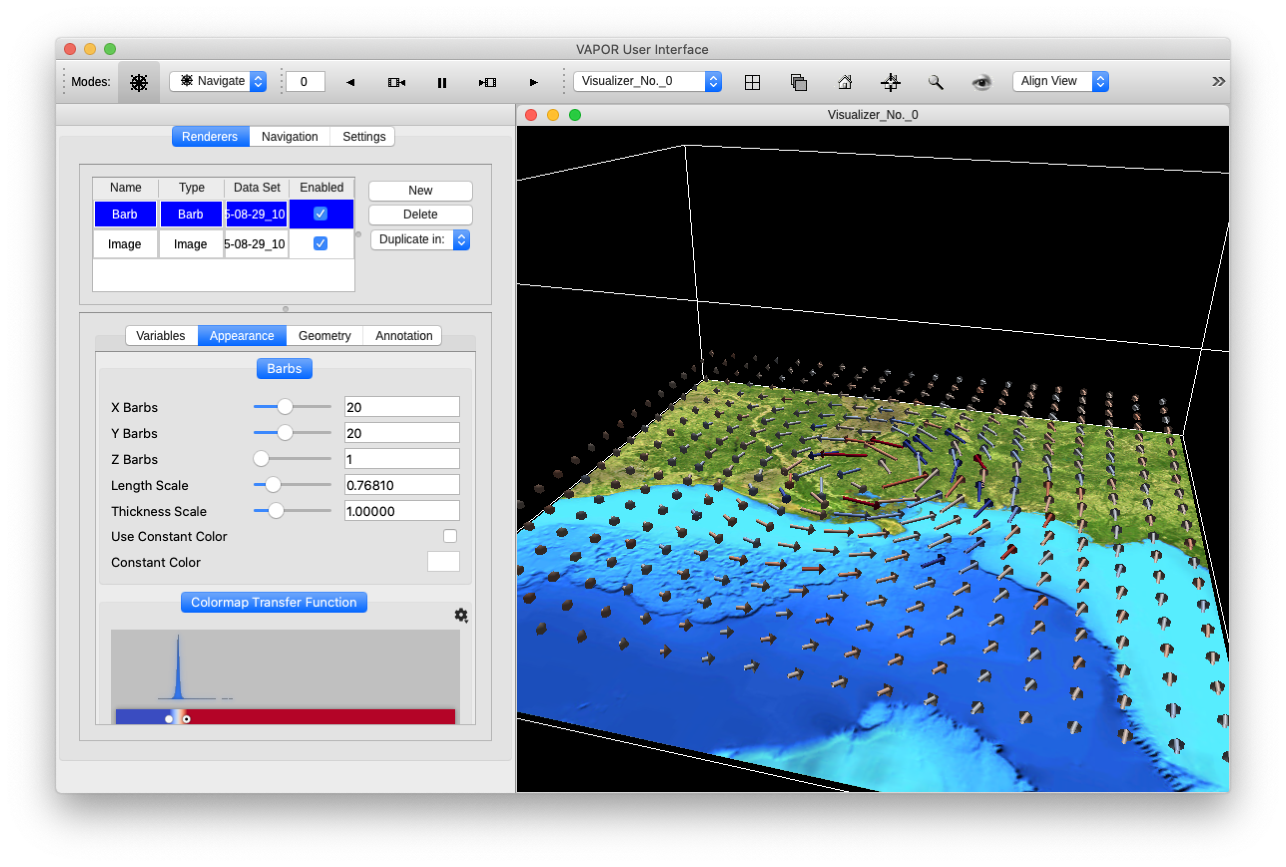Click the Constant Color swatch
The image size is (1286, 867).
click(x=443, y=561)
